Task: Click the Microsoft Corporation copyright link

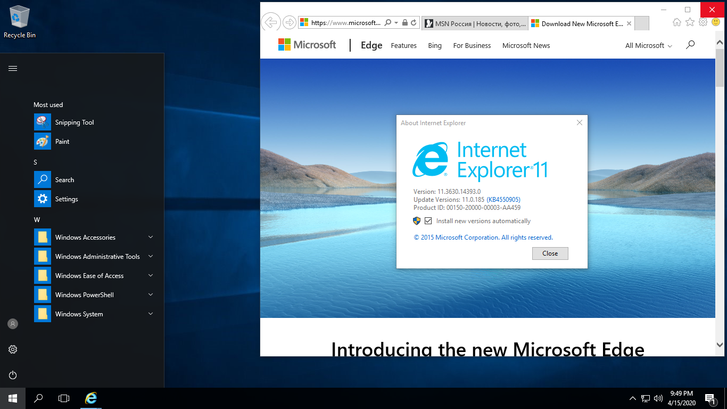Action: coord(483,238)
